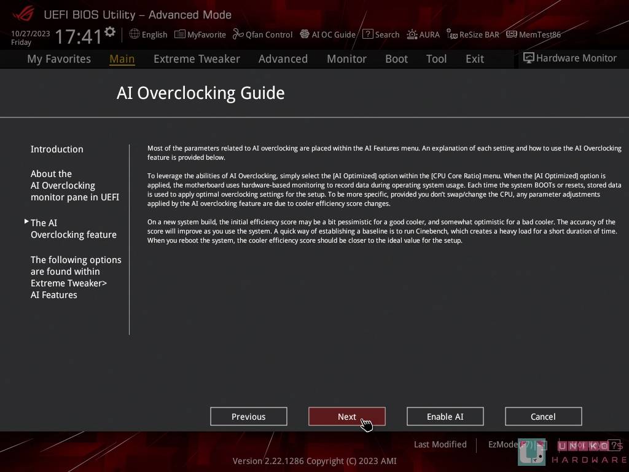Open About the AI Overclocking monitor pane section
The image size is (629, 472).
pyautogui.click(x=75, y=186)
